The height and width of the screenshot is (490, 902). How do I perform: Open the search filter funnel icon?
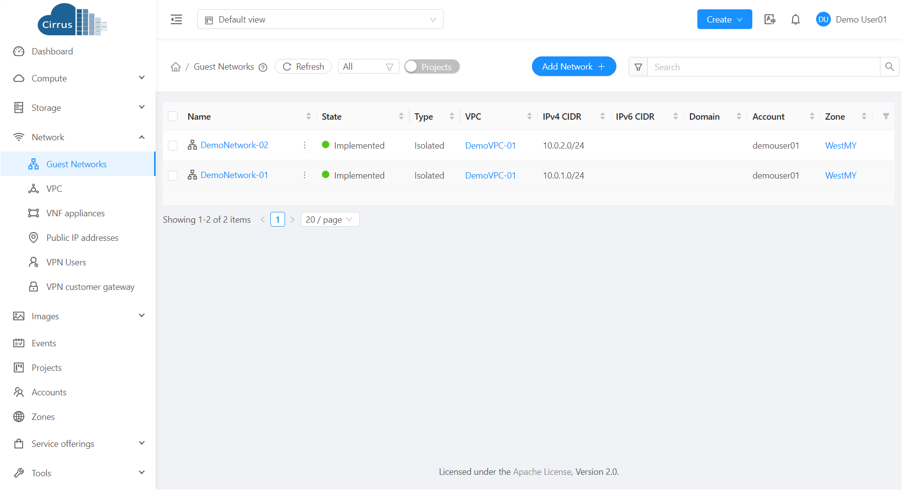[x=638, y=67]
